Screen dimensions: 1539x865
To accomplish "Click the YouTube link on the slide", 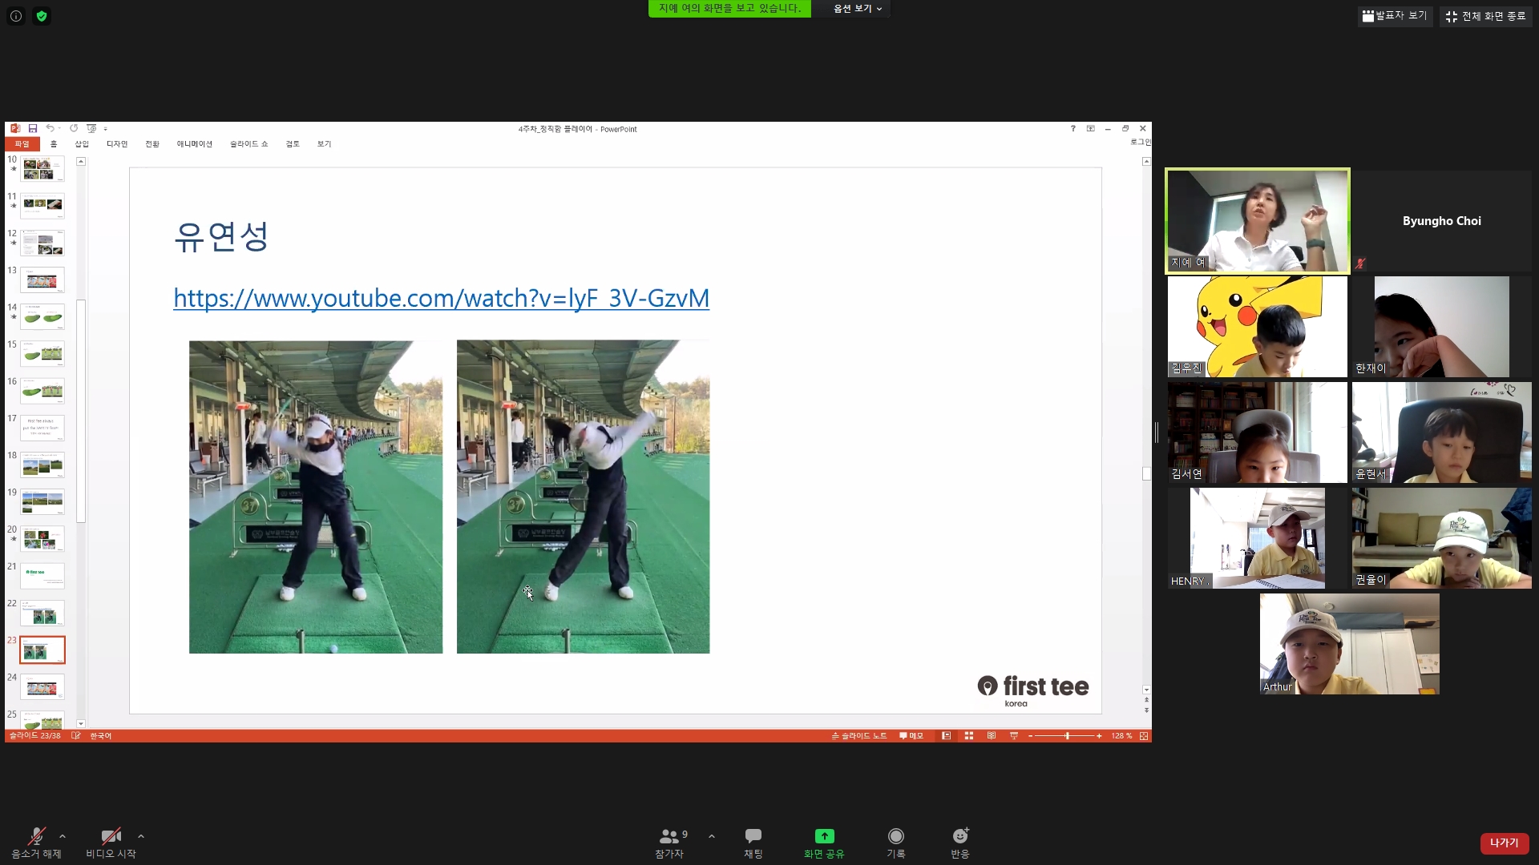I will point(441,298).
